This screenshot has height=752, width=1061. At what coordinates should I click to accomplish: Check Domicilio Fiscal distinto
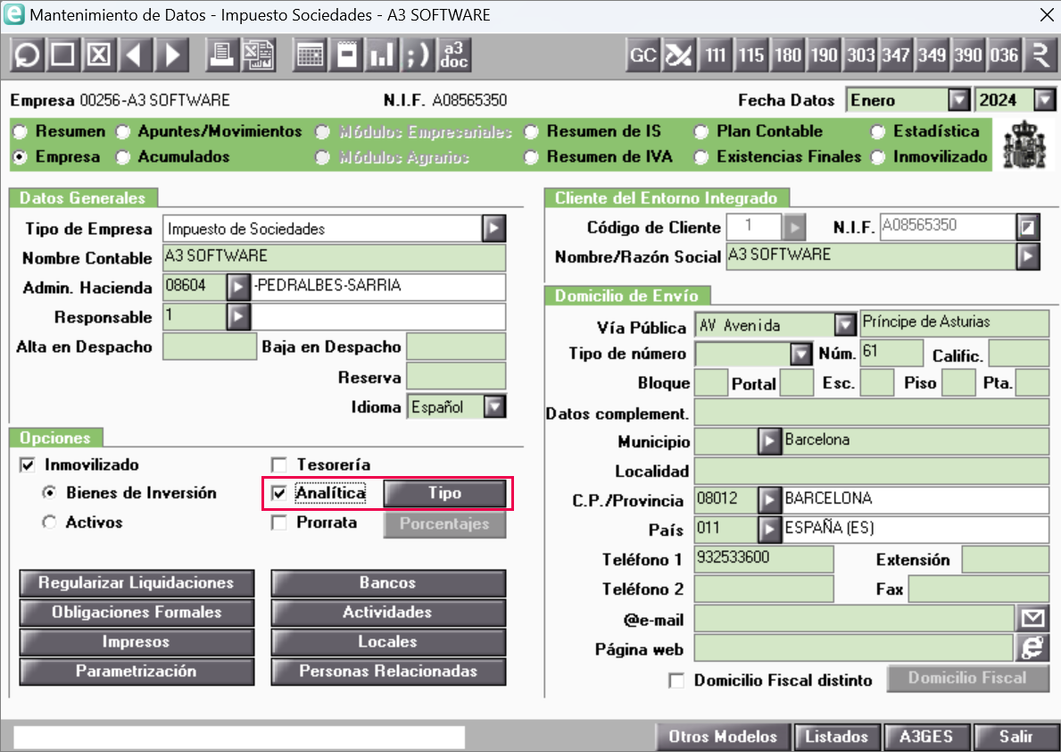click(x=676, y=681)
